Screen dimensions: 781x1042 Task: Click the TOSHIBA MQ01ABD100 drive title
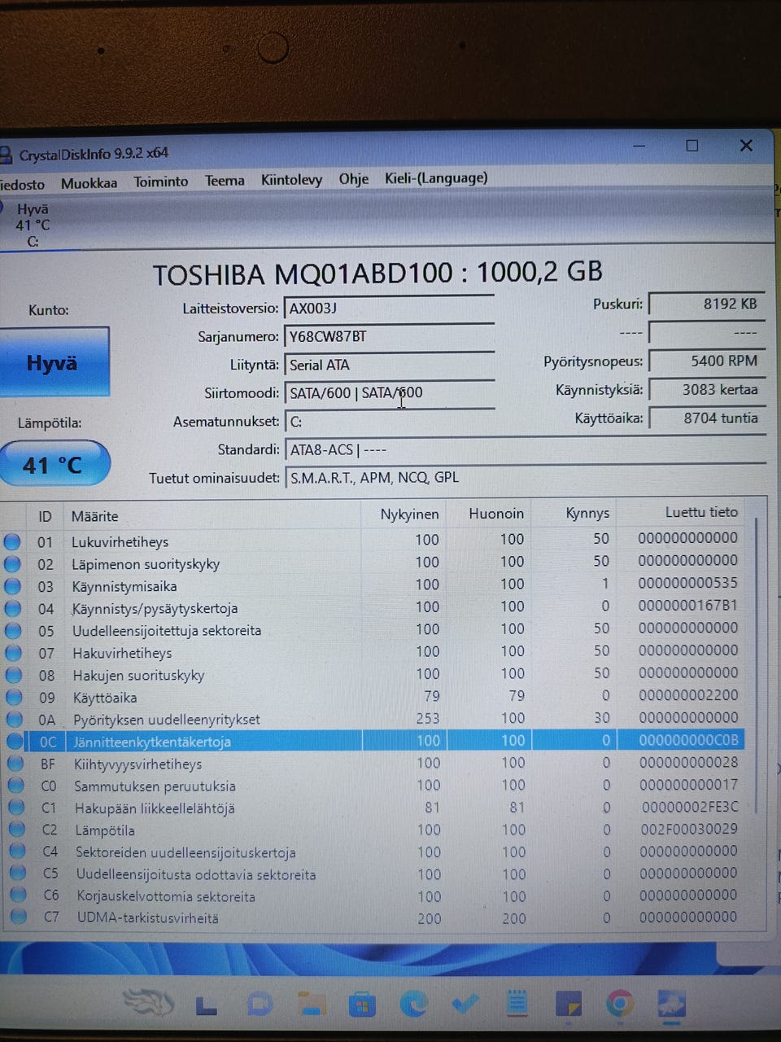click(377, 273)
